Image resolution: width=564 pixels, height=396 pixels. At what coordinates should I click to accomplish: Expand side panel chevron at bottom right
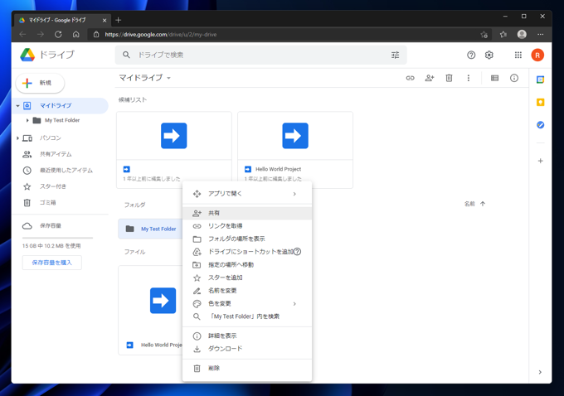tap(540, 372)
